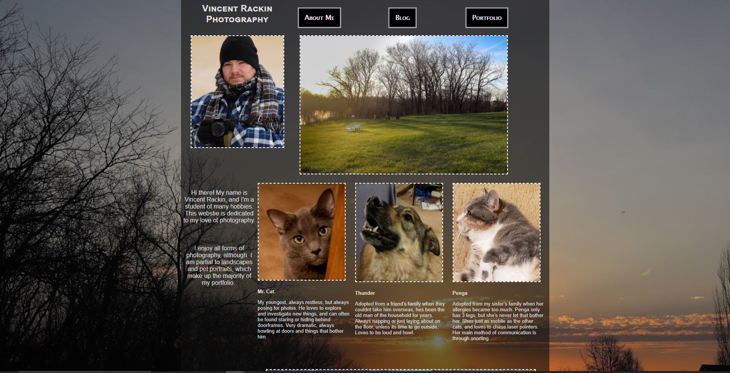
Task: Click the Vincent Rackin Photography site title
Action: [237, 14]
